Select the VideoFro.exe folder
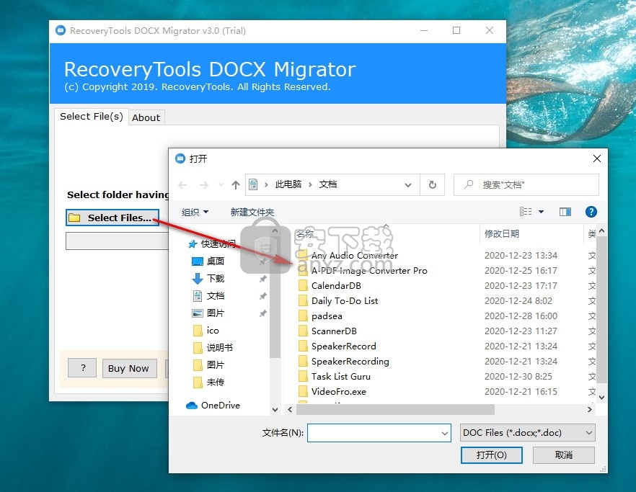Image resolution: width=636 pixels, height=492 pixels. click(x=339, y=391)
